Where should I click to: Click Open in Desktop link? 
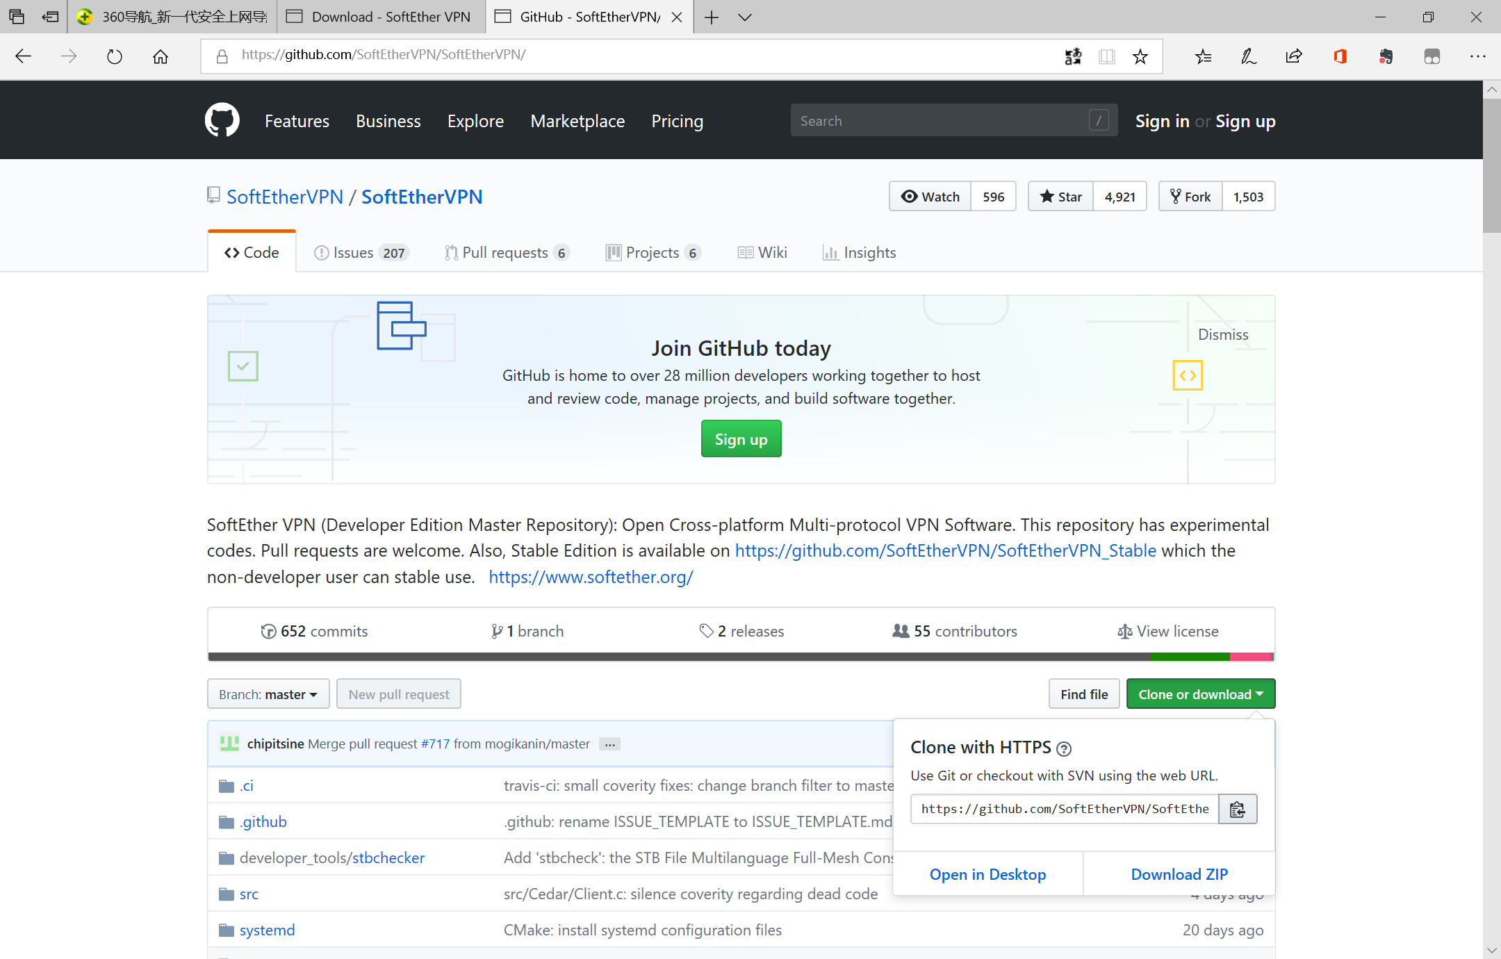point(987,874)
